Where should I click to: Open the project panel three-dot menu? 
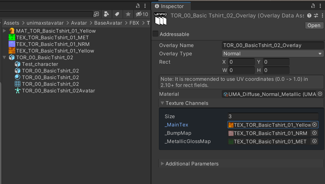(145, 6)
